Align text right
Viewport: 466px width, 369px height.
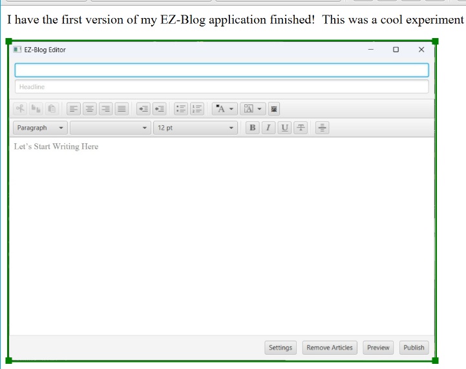pos(105,109)
